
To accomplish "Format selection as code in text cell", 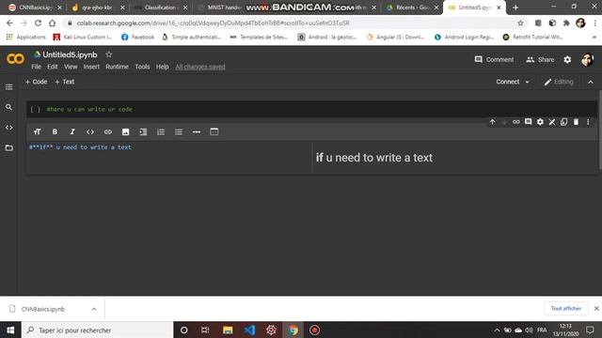I will (90, 131).
